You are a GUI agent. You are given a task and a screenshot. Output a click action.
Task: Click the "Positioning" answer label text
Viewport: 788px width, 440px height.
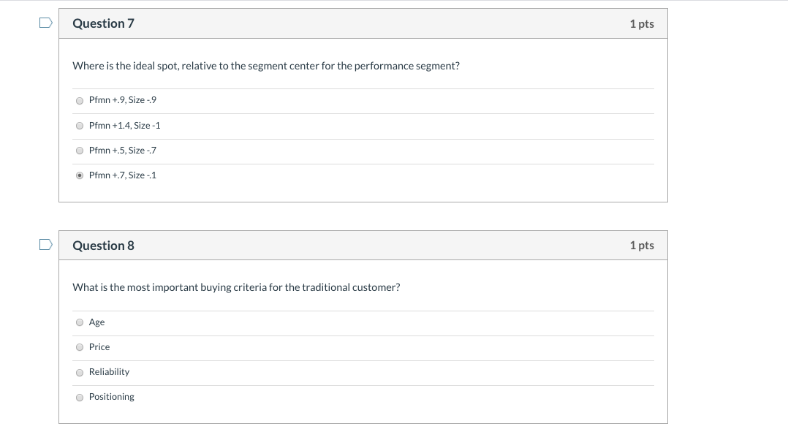pyautogui.click(x=111, y=397)
